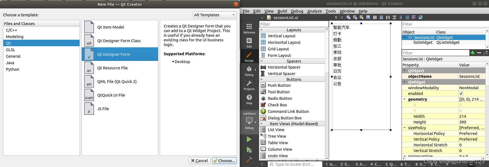
Task: Click the property editor Filter field
Action: (436, 53)
